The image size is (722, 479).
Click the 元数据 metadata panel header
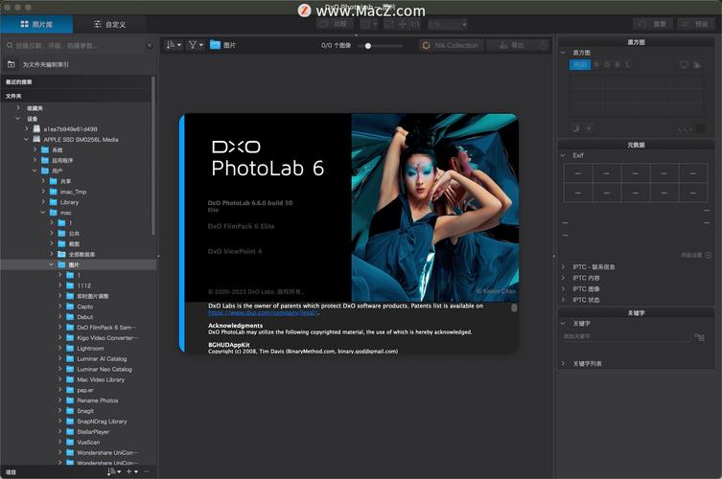pyautogui.click(x=636, y=145)
